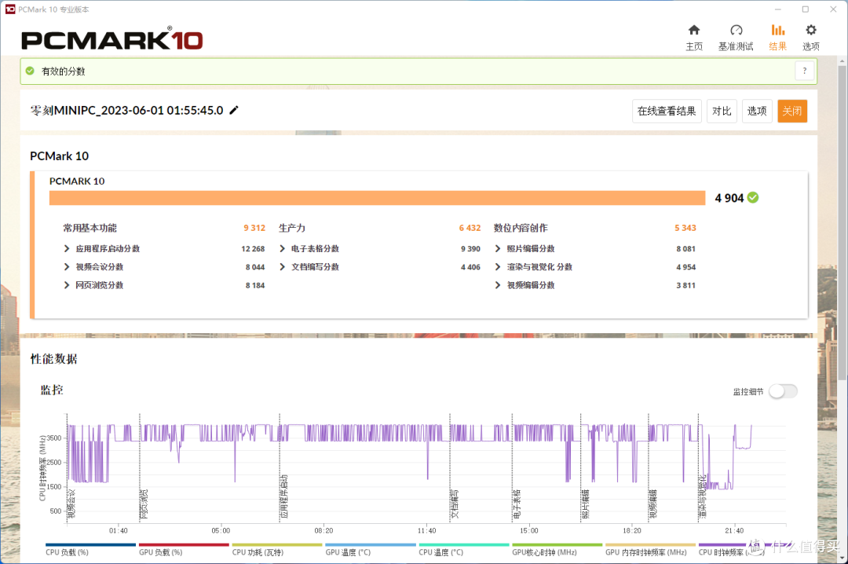Screen dimensions: 848x564
Task: Click the 对比 compare button
Action: (x=722, y=111)
